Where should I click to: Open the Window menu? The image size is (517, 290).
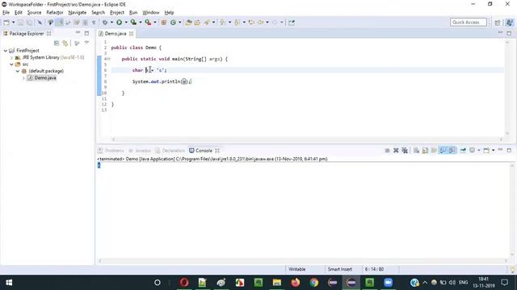point(151,13)
